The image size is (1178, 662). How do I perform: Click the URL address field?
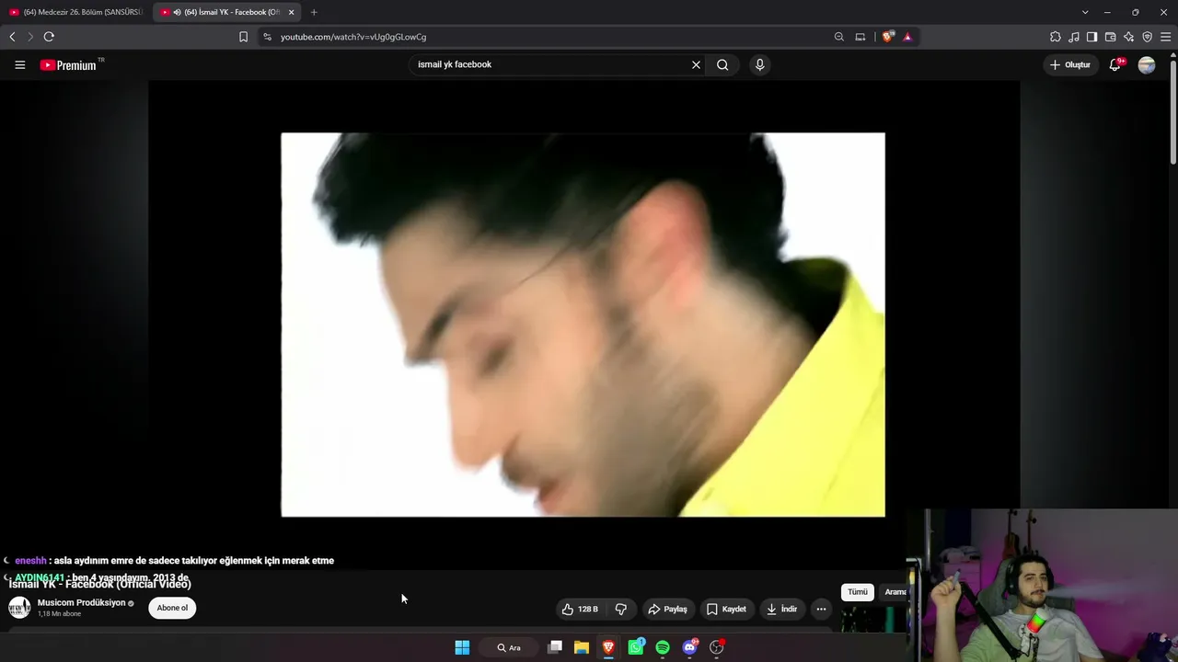point(552,37)
